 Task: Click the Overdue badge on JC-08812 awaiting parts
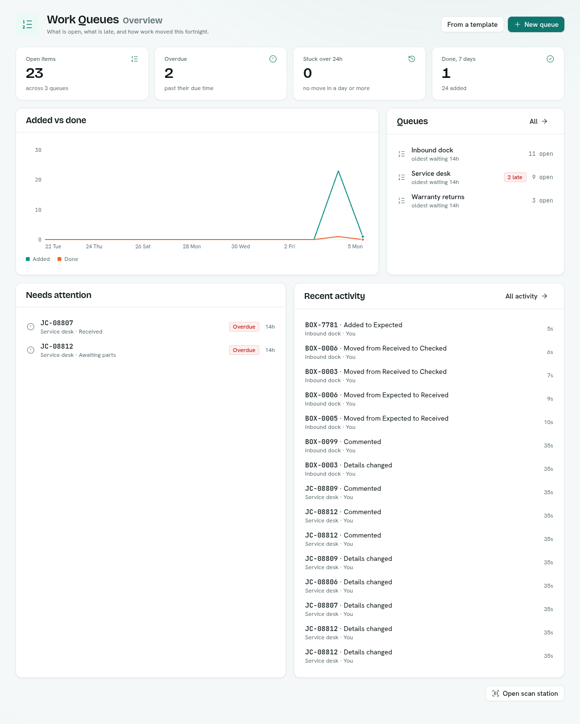pyautogui.click(x=244, y=350)
